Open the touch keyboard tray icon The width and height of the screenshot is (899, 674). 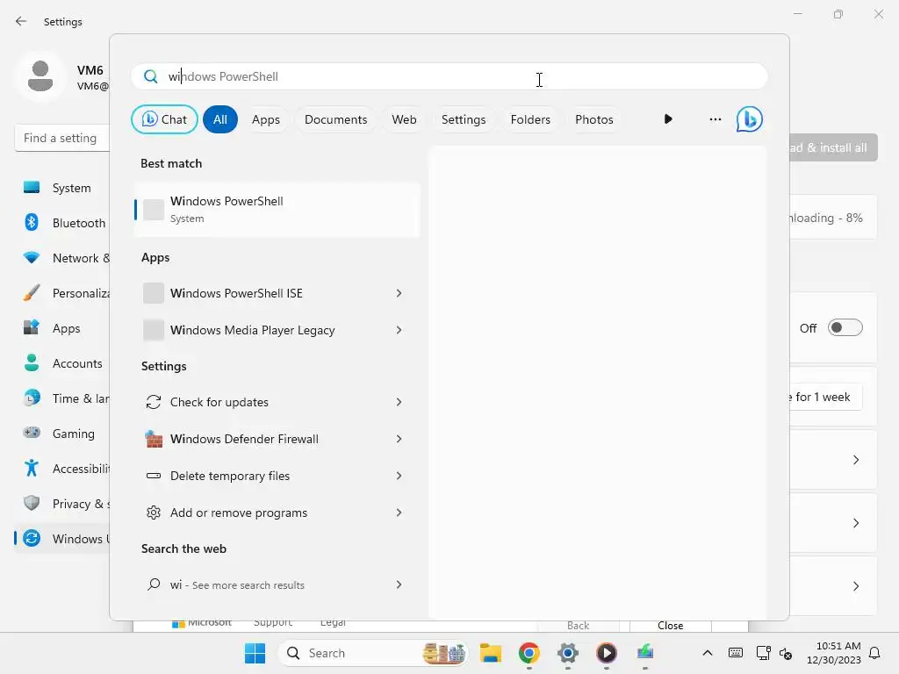(x=735, y=653)
